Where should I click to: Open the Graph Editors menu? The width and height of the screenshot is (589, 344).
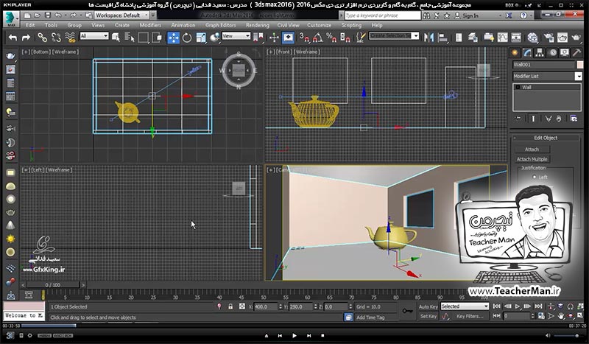point(220,25)
